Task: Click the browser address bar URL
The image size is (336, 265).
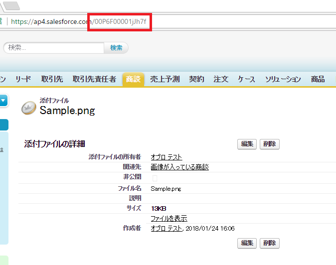Action: coord(80,21)
